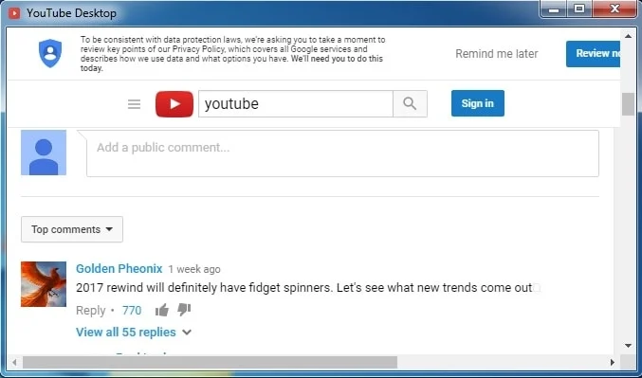Image resolution: width=642 pixels, height=378 pixels.
Task: Focus the search box containing youtube
Action: coord(296,104)
